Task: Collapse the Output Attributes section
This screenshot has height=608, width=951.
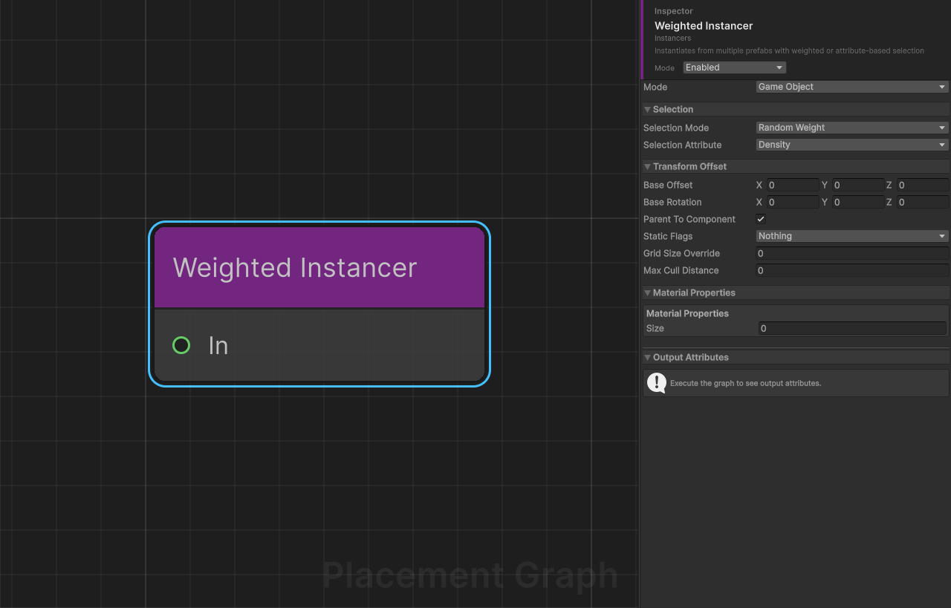Action: click(x=647, y=357)
